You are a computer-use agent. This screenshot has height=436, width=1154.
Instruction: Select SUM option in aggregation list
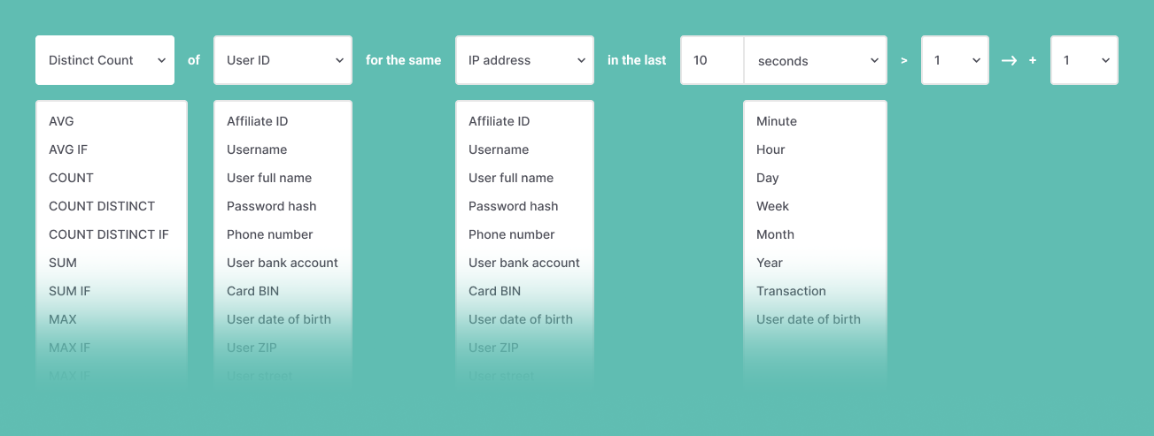63,263
